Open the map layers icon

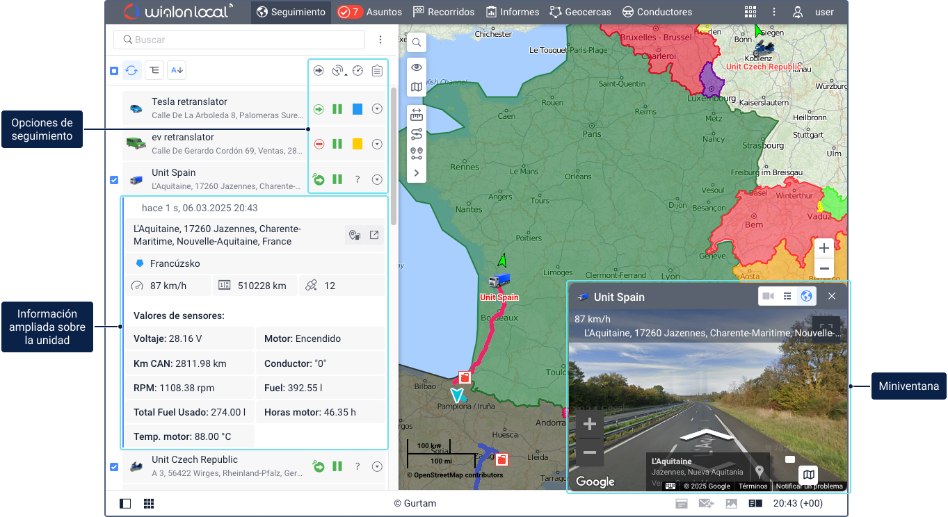pos(416,87)
